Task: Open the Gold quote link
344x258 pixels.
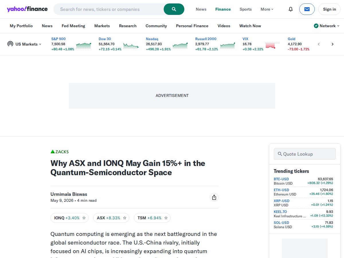Action: pyautogui.click(x=292, y=39)
